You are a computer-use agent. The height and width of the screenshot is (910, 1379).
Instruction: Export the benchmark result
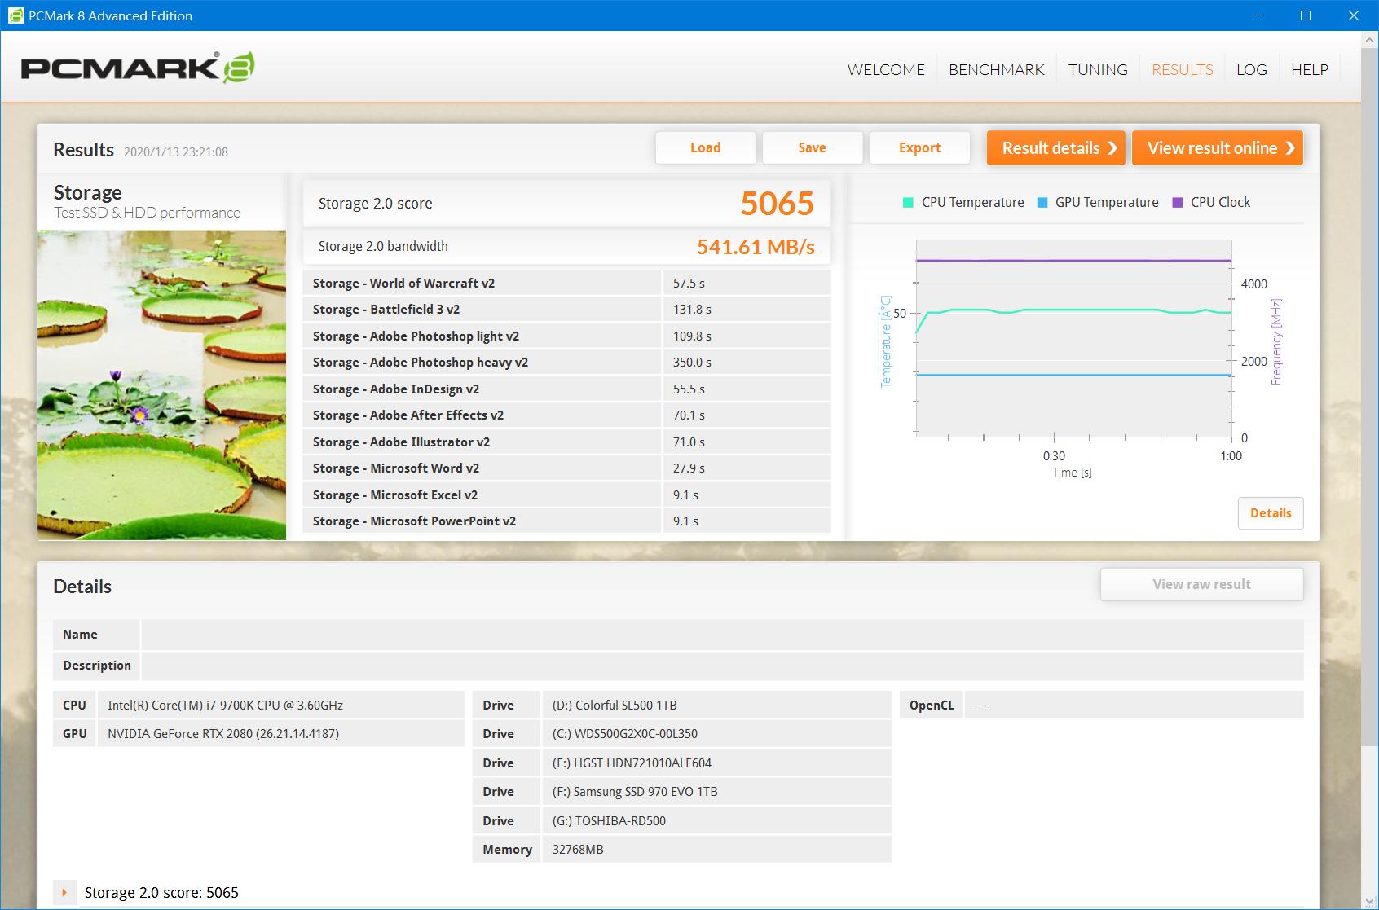pos(919,147)
